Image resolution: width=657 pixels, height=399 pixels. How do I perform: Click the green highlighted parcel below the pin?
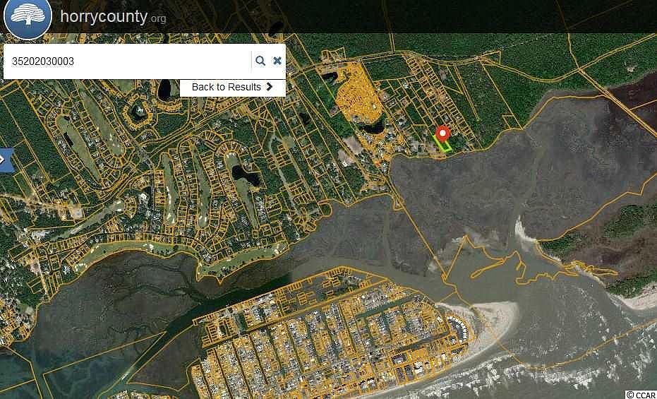coord(442,144)
